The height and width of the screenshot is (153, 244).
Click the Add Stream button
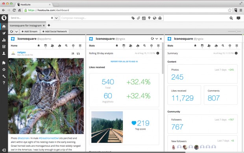pos(30,32)
